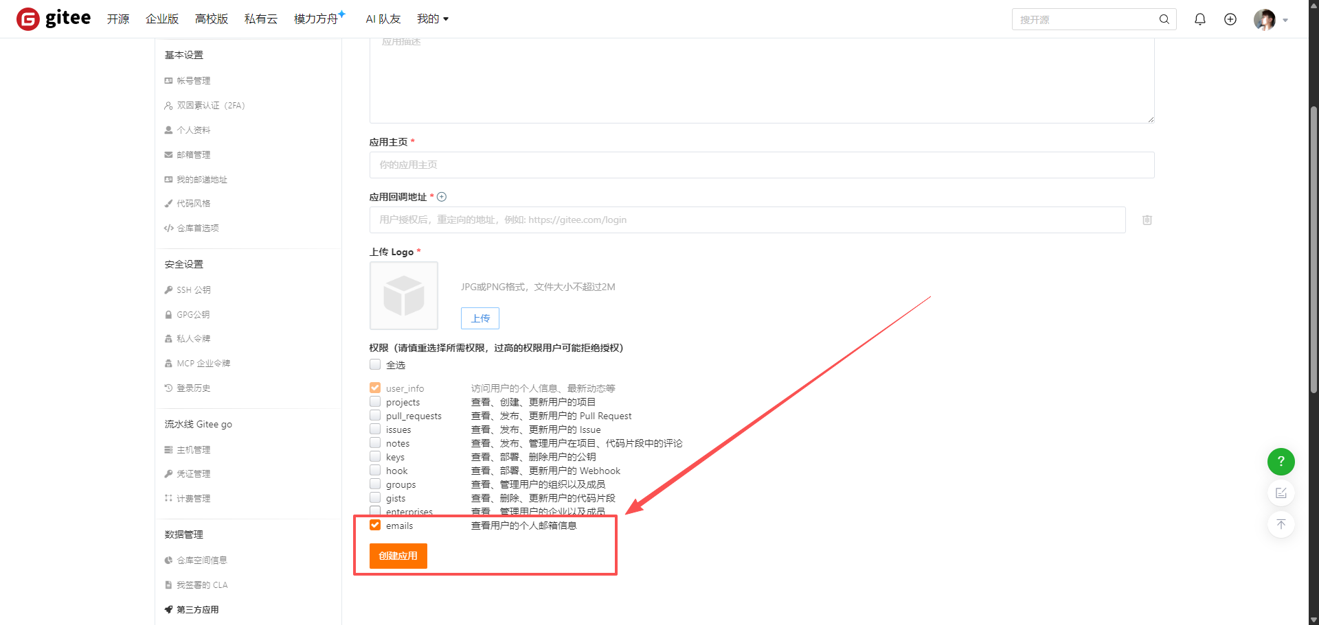Image resolution: width=1319 pixels, height=625 pixels.
Task: Click the plus create-new icon in header
Action: (1230, 19)
